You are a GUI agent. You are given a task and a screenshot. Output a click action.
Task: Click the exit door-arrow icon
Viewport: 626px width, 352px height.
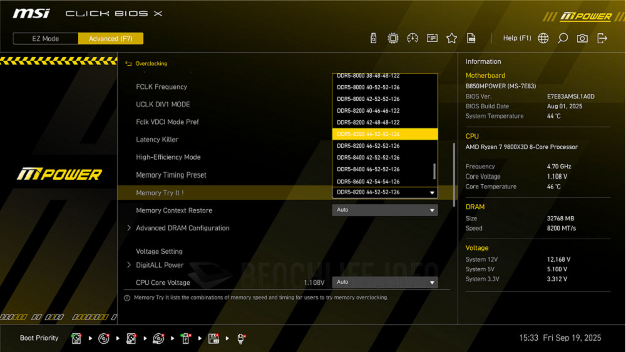coord(602,38)
